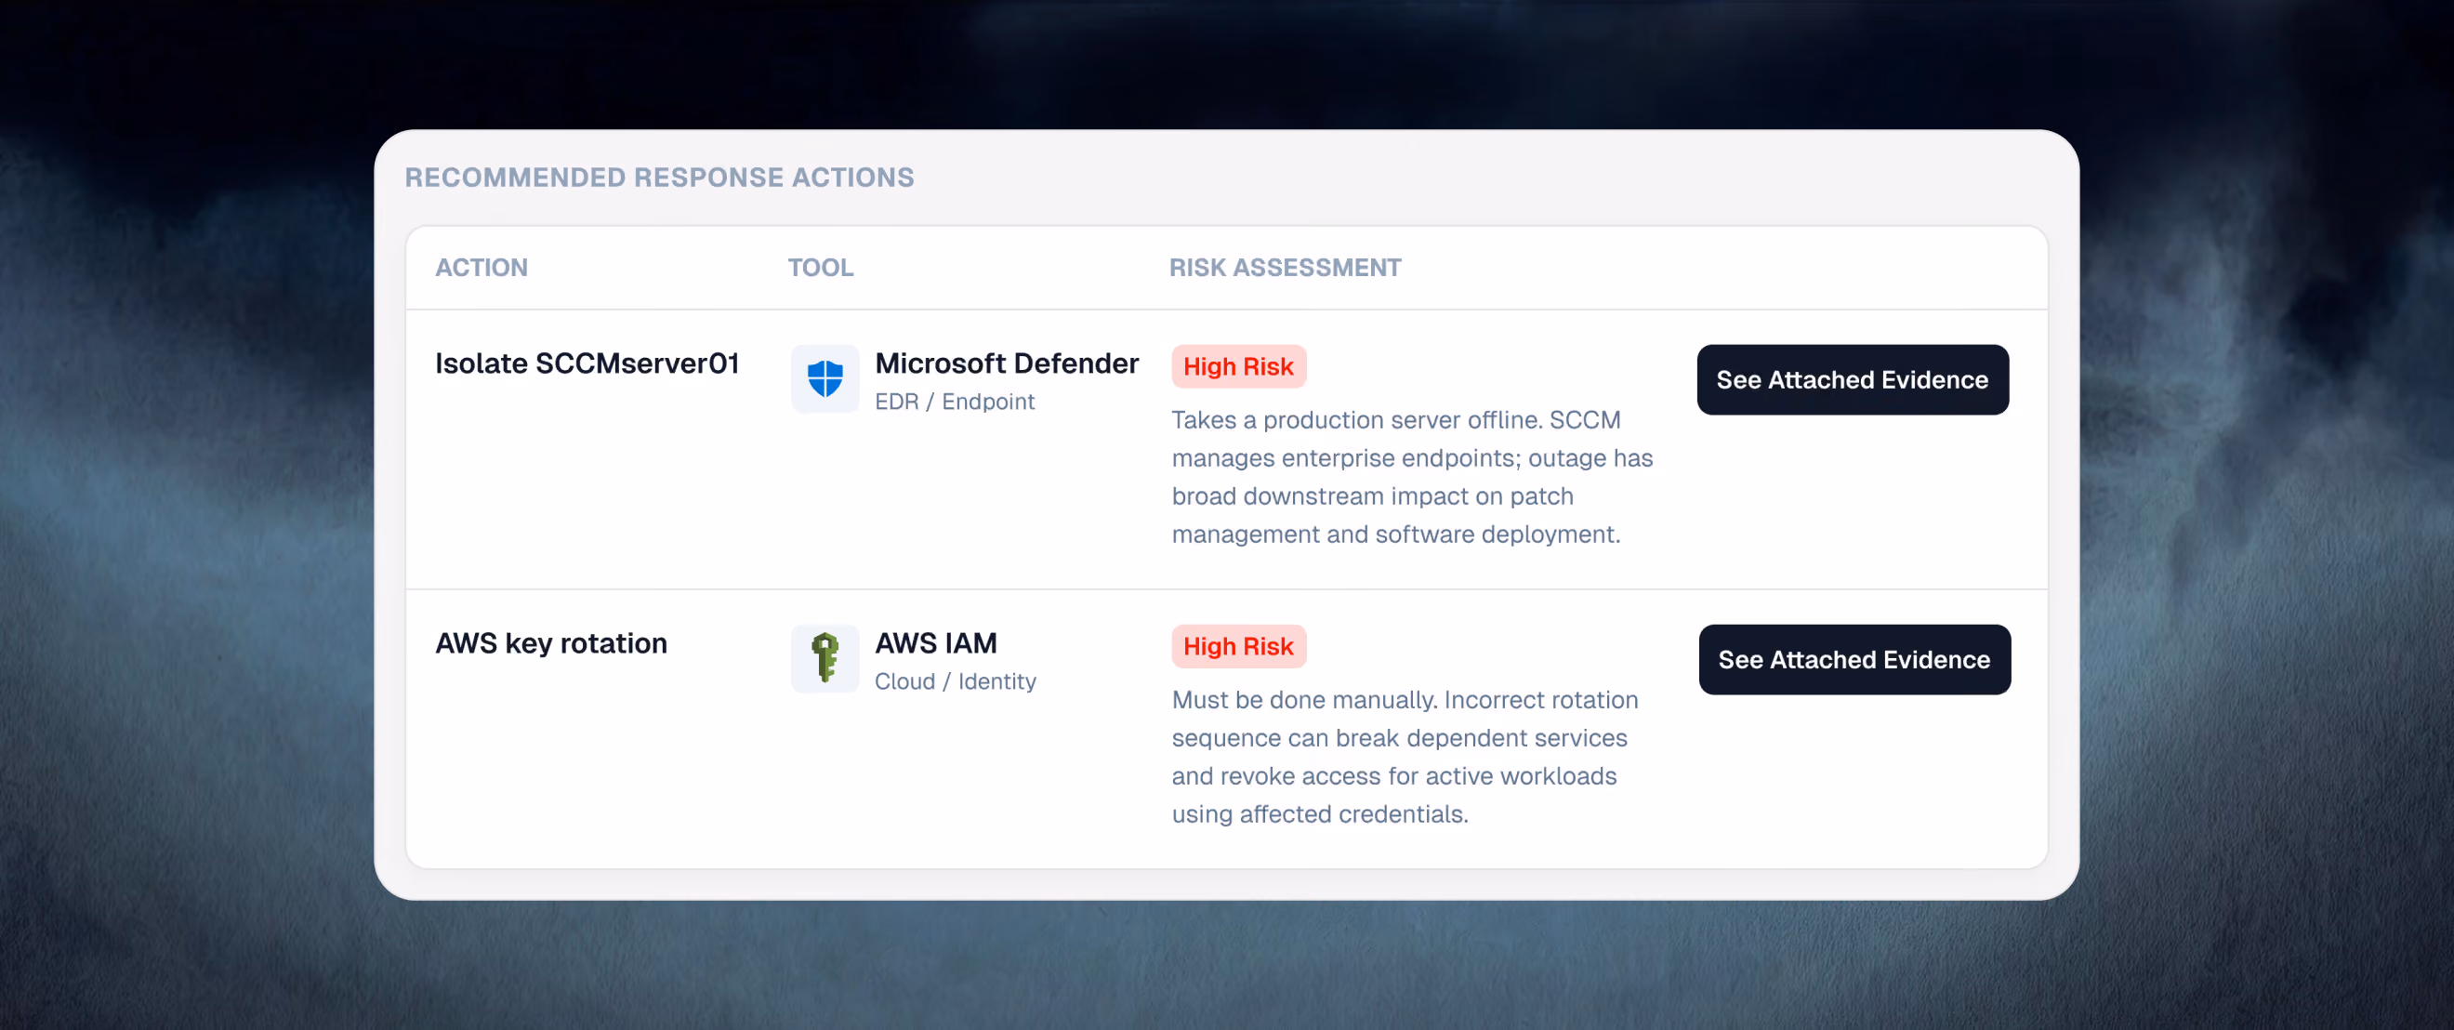This screenshot has height=1030, width=2454.
Task: Click the AWS IAM tool name
Action: [935, 643]
